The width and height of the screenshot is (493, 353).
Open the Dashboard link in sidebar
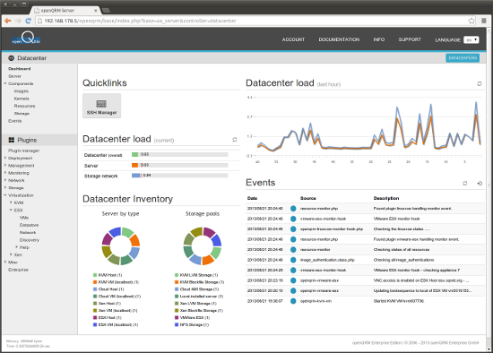pos(20,68)
